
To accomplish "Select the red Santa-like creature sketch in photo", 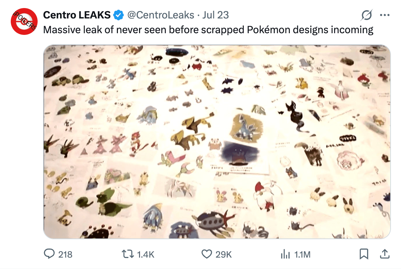I will click(x=265, y=196).
